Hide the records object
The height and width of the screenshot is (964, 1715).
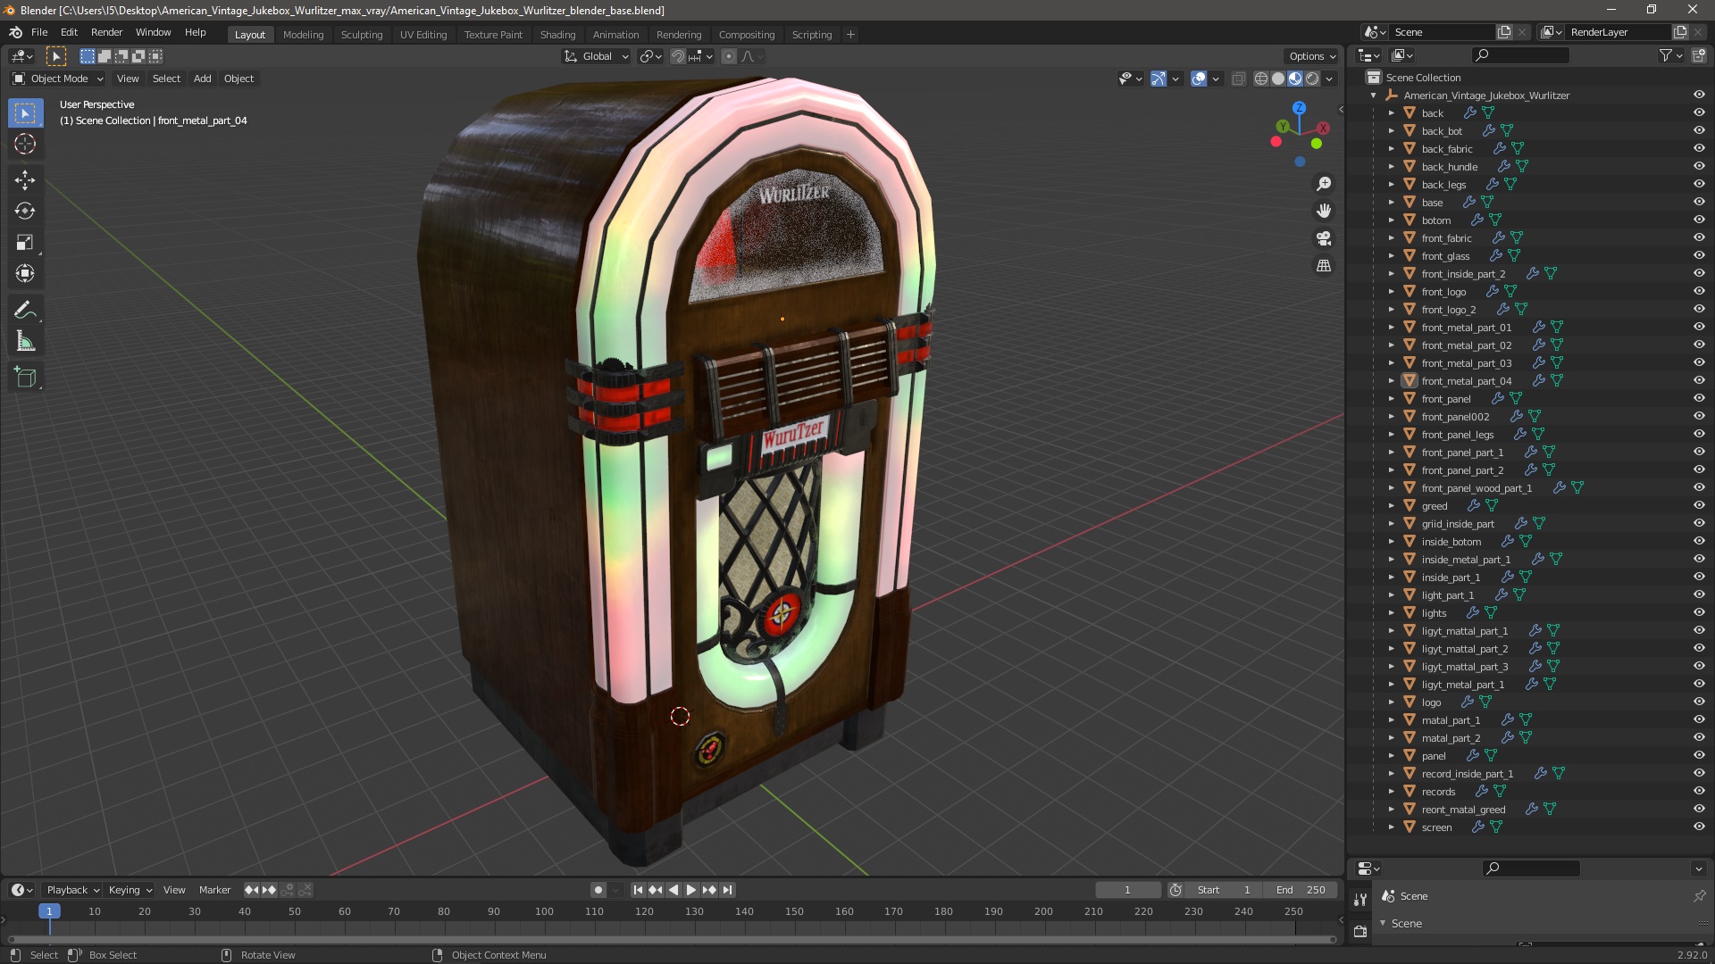[x=1699, y=792]
